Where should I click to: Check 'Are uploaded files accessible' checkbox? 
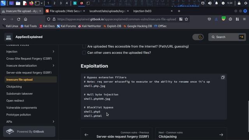[84, 46]
